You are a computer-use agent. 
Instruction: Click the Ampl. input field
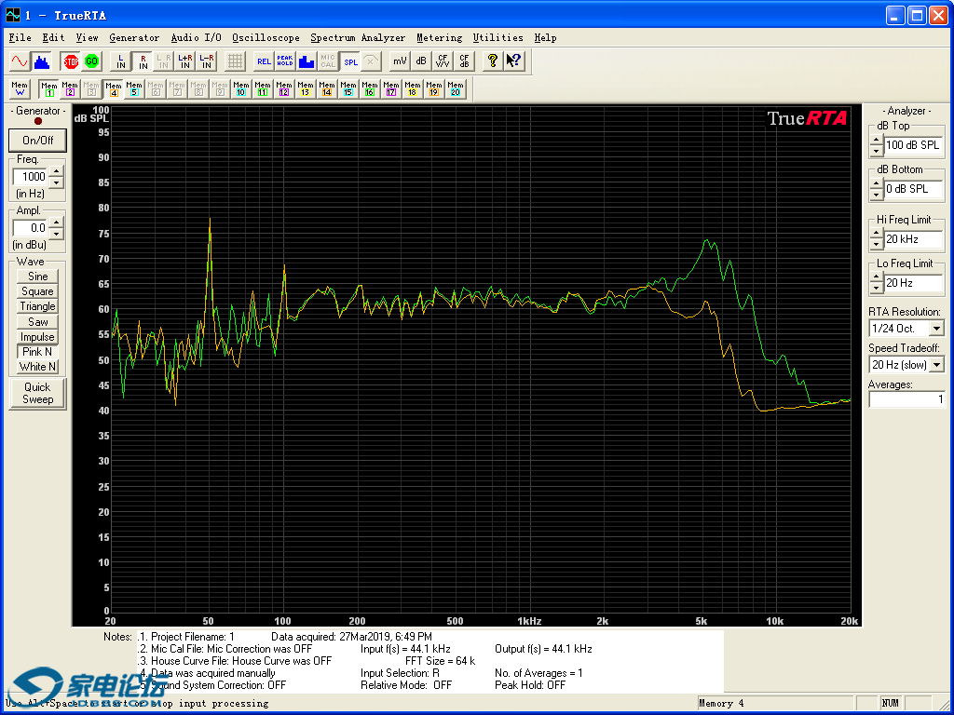(x=30, y=227)
